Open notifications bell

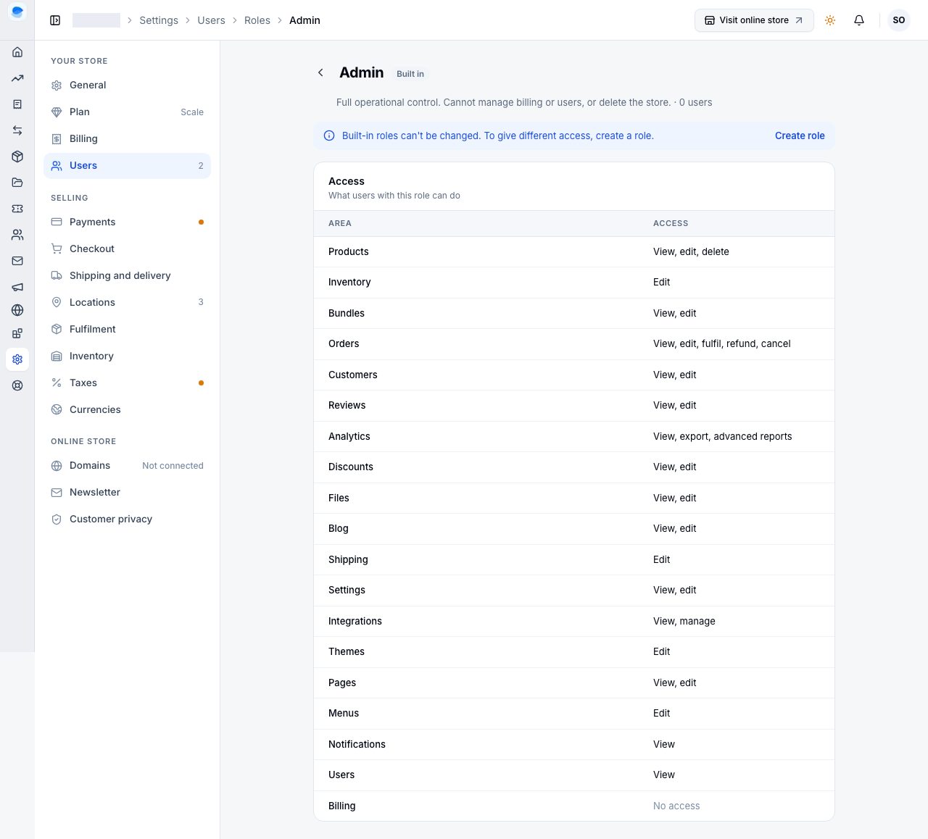pos(859,20)
